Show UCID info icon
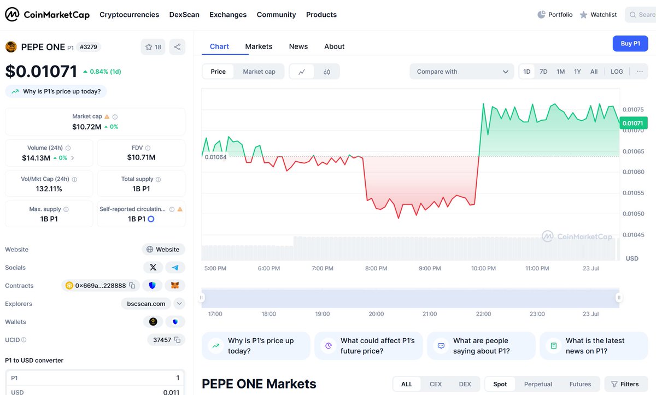 pos(24,340)
